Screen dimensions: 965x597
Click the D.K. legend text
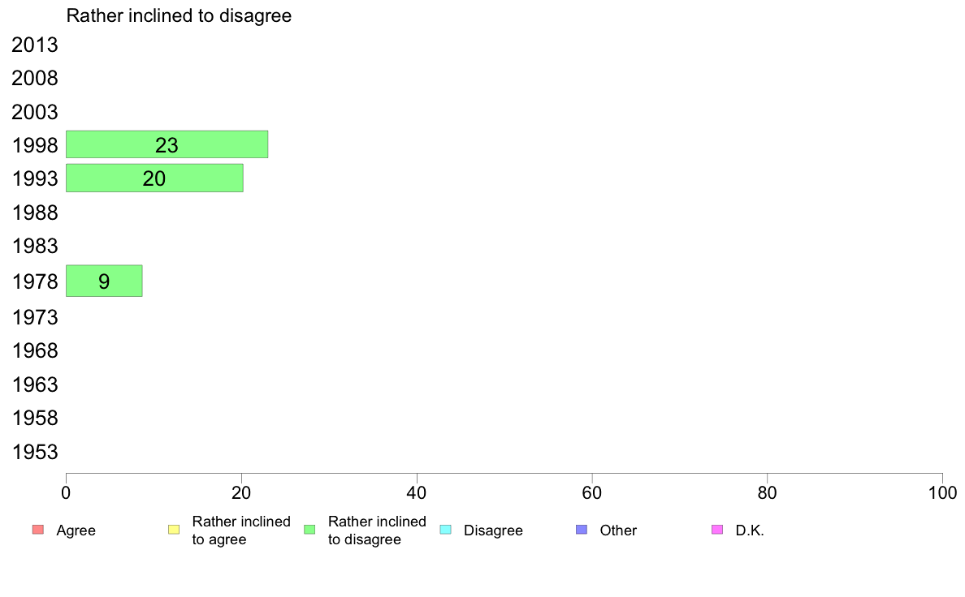click(750, 530)
